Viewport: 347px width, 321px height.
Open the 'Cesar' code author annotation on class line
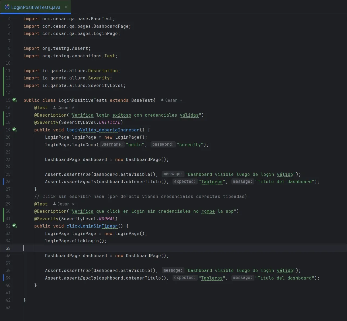pos(171,100)
